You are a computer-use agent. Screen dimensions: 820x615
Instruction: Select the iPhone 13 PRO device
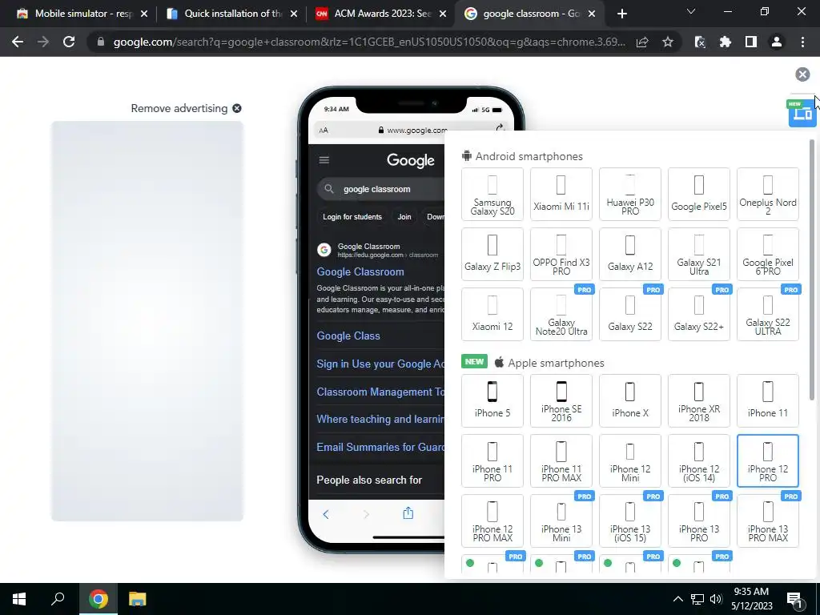click(699, 521)
